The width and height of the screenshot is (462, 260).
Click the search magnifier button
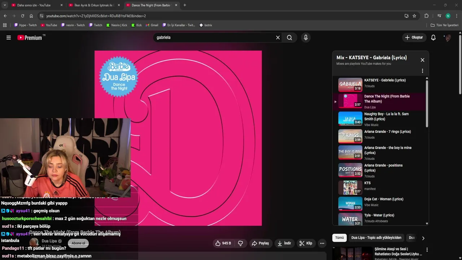point(289,38)
